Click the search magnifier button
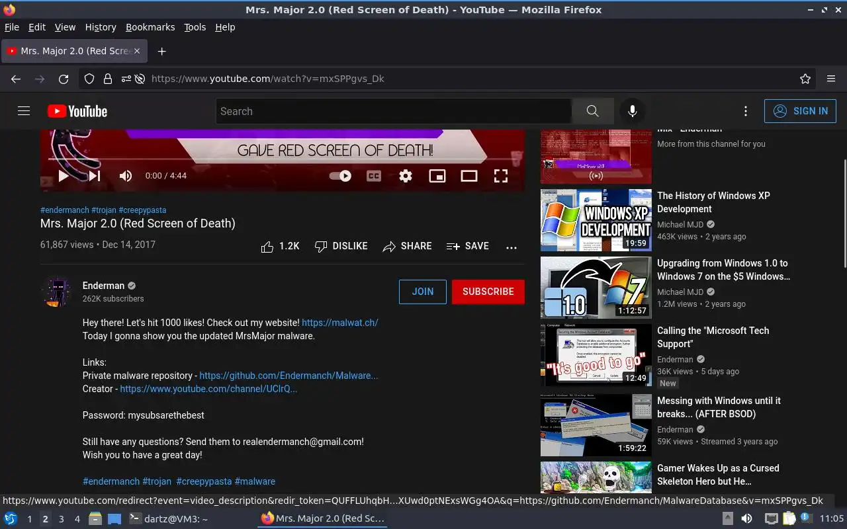 coord(592,111)
